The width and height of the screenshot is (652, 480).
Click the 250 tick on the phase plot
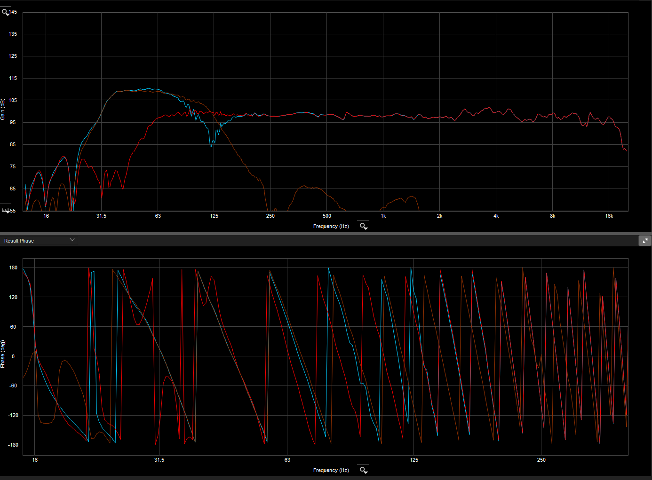pos(541,460)
